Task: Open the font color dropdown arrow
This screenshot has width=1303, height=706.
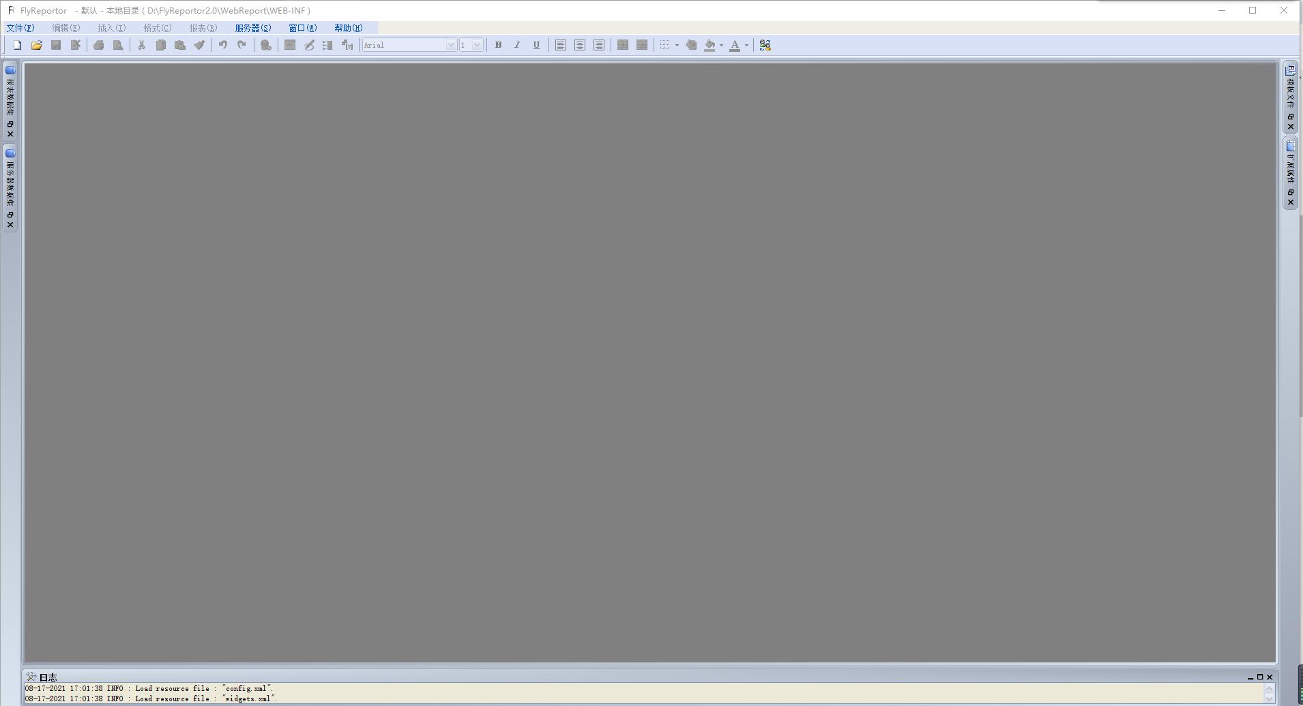Action: (746, 46)
